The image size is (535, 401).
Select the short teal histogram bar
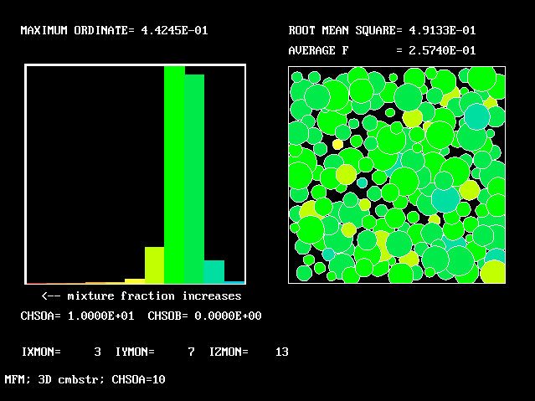click(x=214, y=271)
